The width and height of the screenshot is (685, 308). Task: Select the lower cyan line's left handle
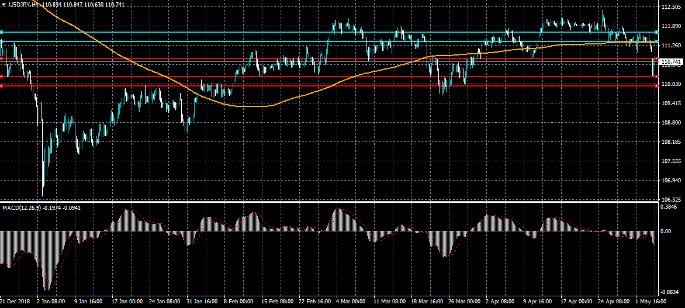click(2, 41)
